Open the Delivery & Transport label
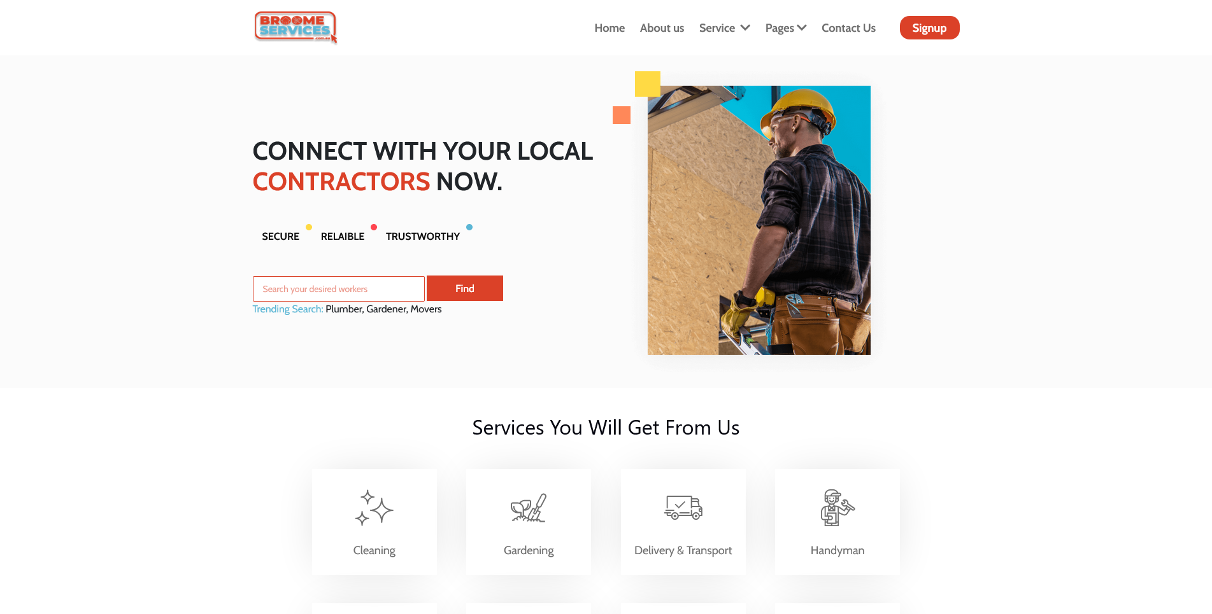1212x614 pixels. [x=683, y=550]
